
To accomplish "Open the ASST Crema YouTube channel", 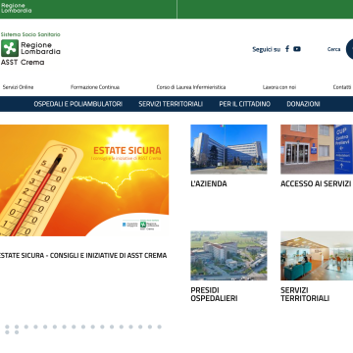I will [297, 49].
